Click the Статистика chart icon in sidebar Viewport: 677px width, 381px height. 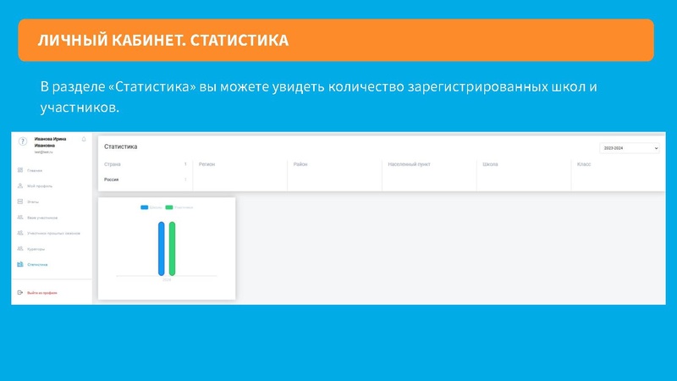19,264
